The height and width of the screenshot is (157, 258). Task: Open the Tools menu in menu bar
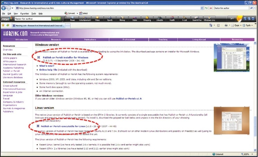(34, 14)
